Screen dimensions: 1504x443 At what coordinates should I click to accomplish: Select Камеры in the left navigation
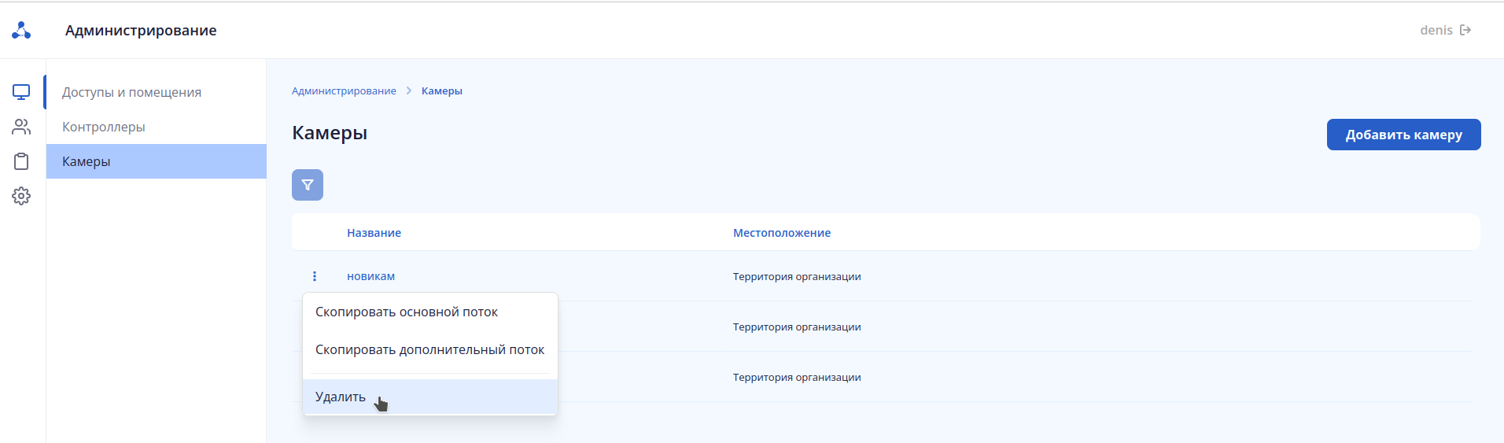[87, 162]
